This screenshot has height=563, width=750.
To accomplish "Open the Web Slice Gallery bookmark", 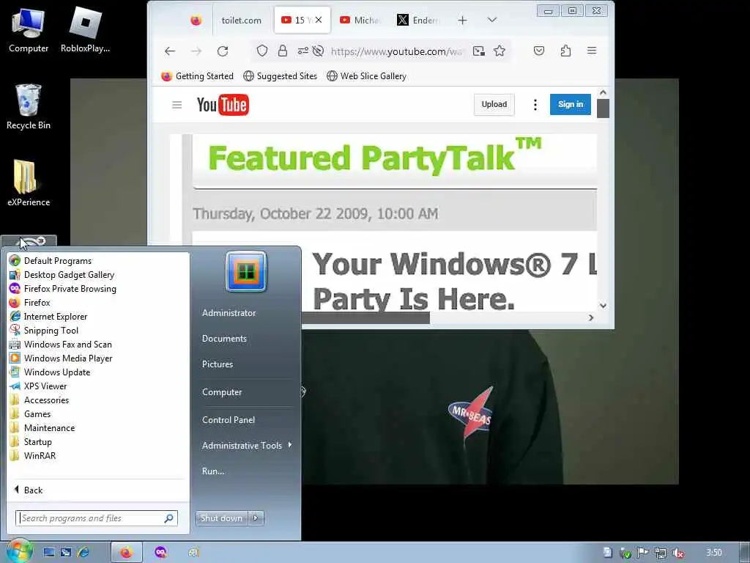I will tap(366, 76).
